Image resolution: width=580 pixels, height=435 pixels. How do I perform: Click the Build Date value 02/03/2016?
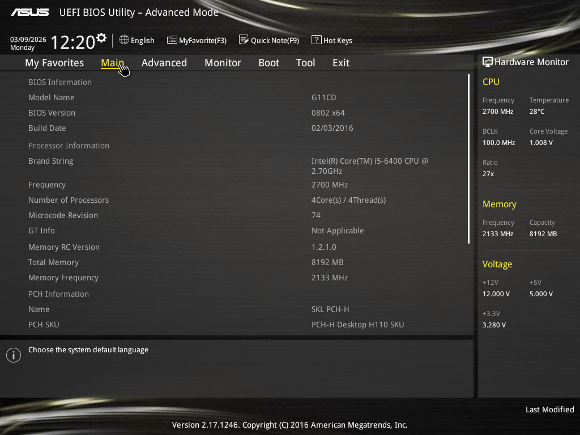[332, 128]
